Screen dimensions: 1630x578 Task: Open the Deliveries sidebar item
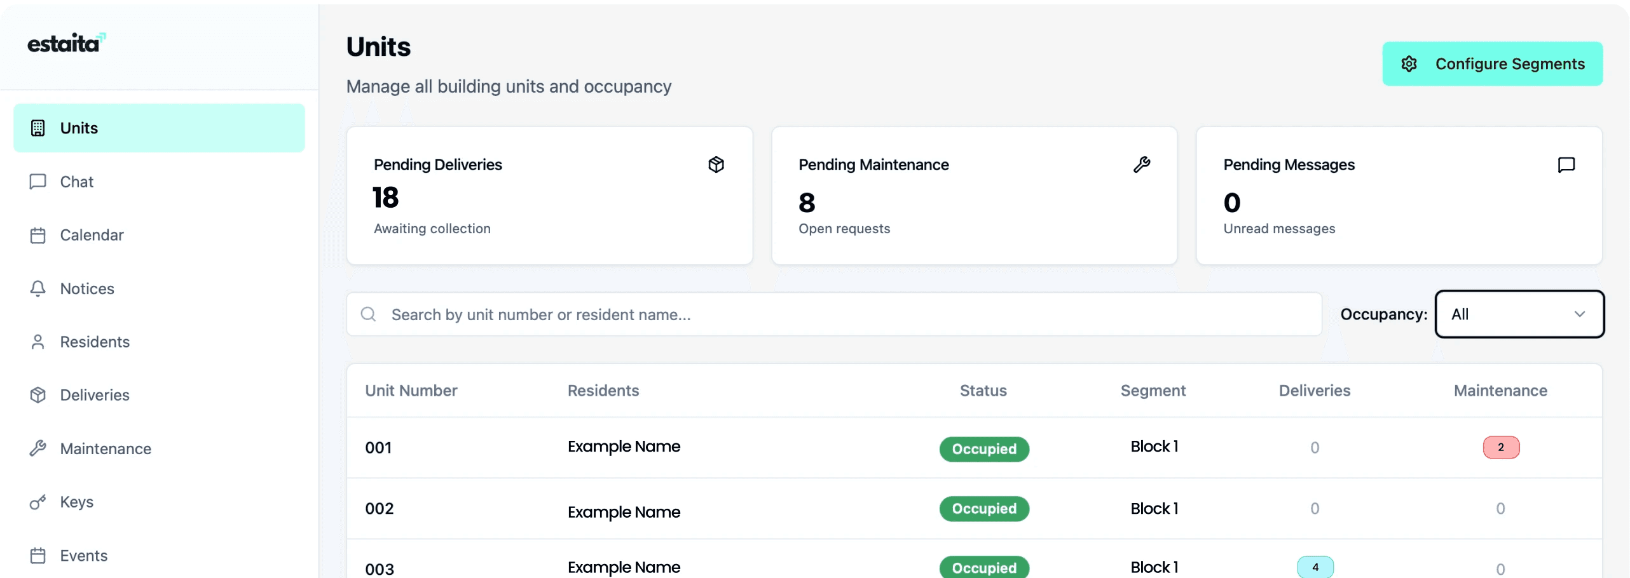(95, 396)
